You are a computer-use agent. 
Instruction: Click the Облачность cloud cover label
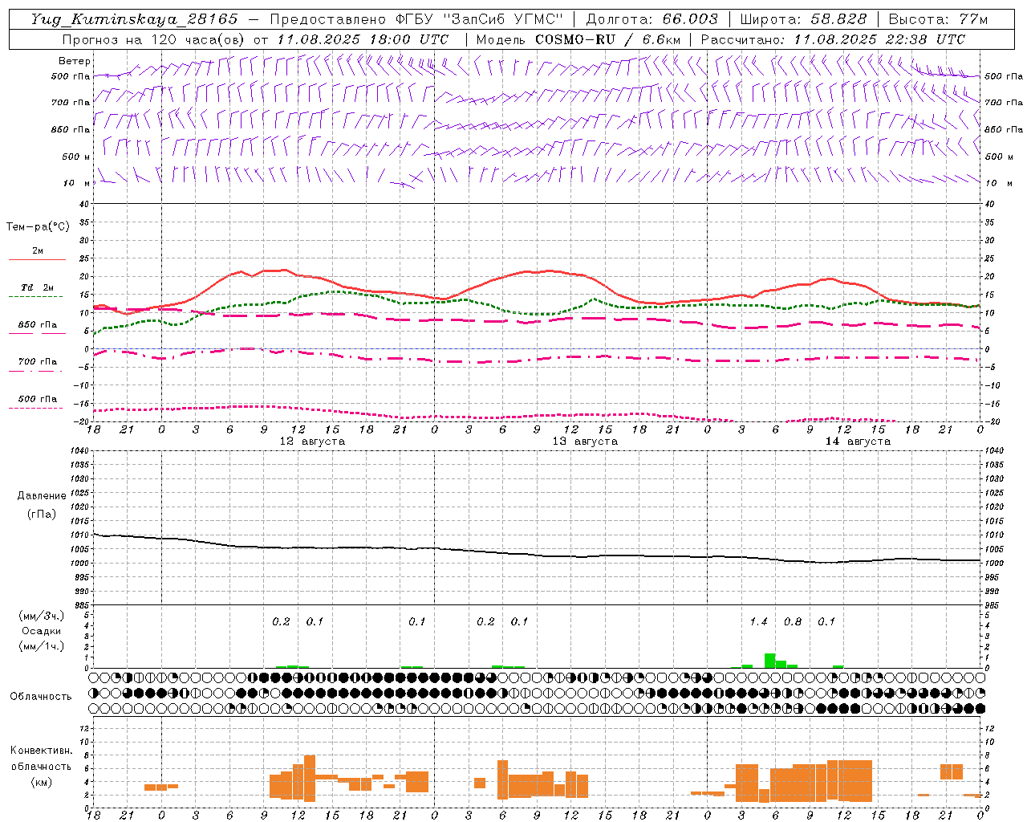coord(41,696)
